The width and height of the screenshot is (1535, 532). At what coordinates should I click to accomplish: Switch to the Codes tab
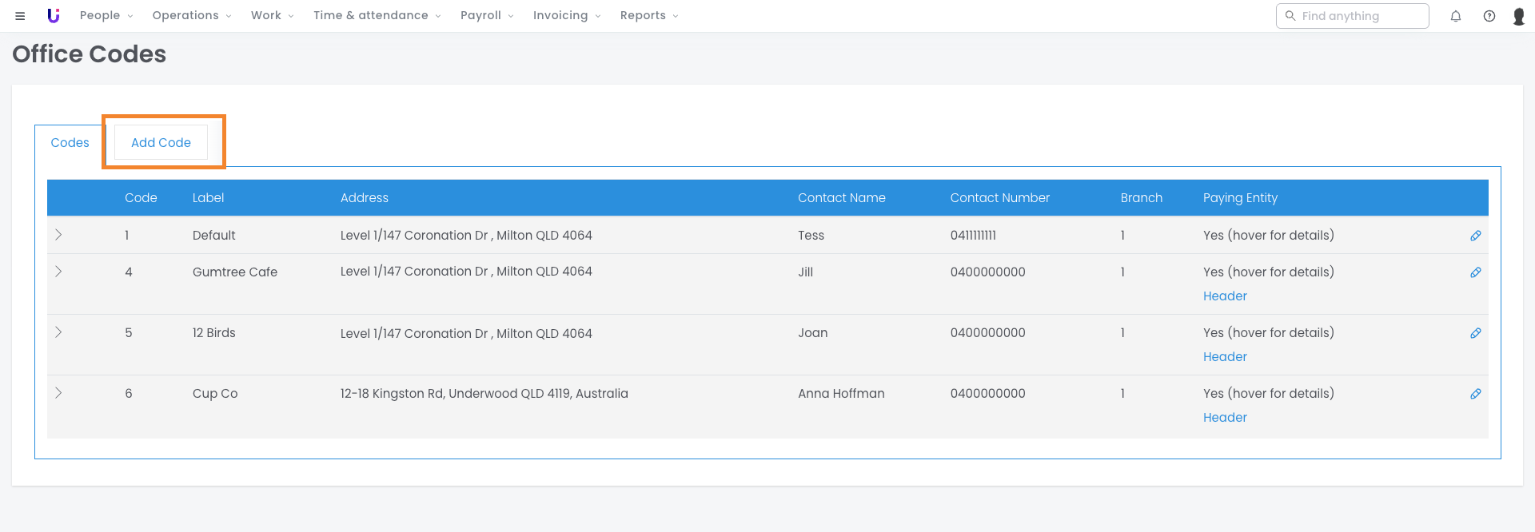tap(70, 143)
